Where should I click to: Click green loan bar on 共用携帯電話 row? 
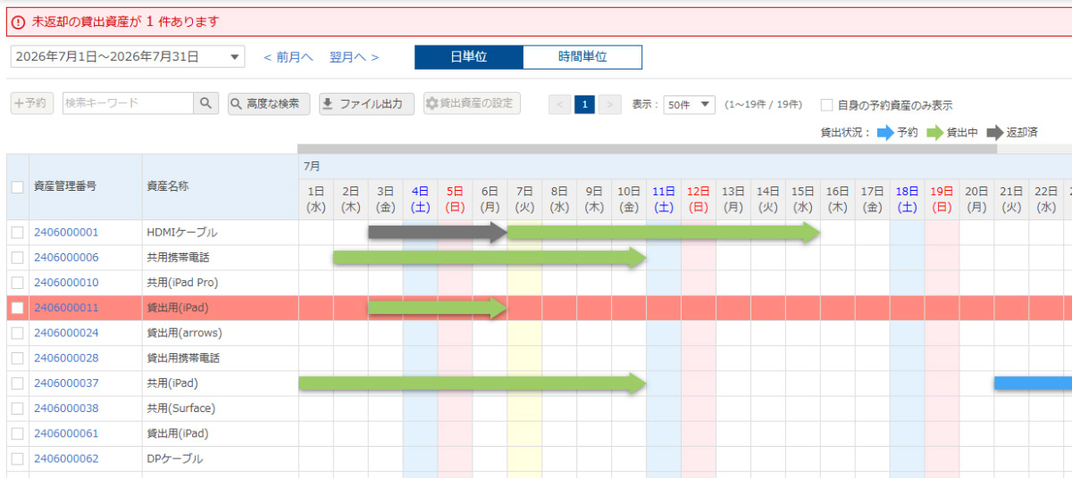(x=490, y=258)
